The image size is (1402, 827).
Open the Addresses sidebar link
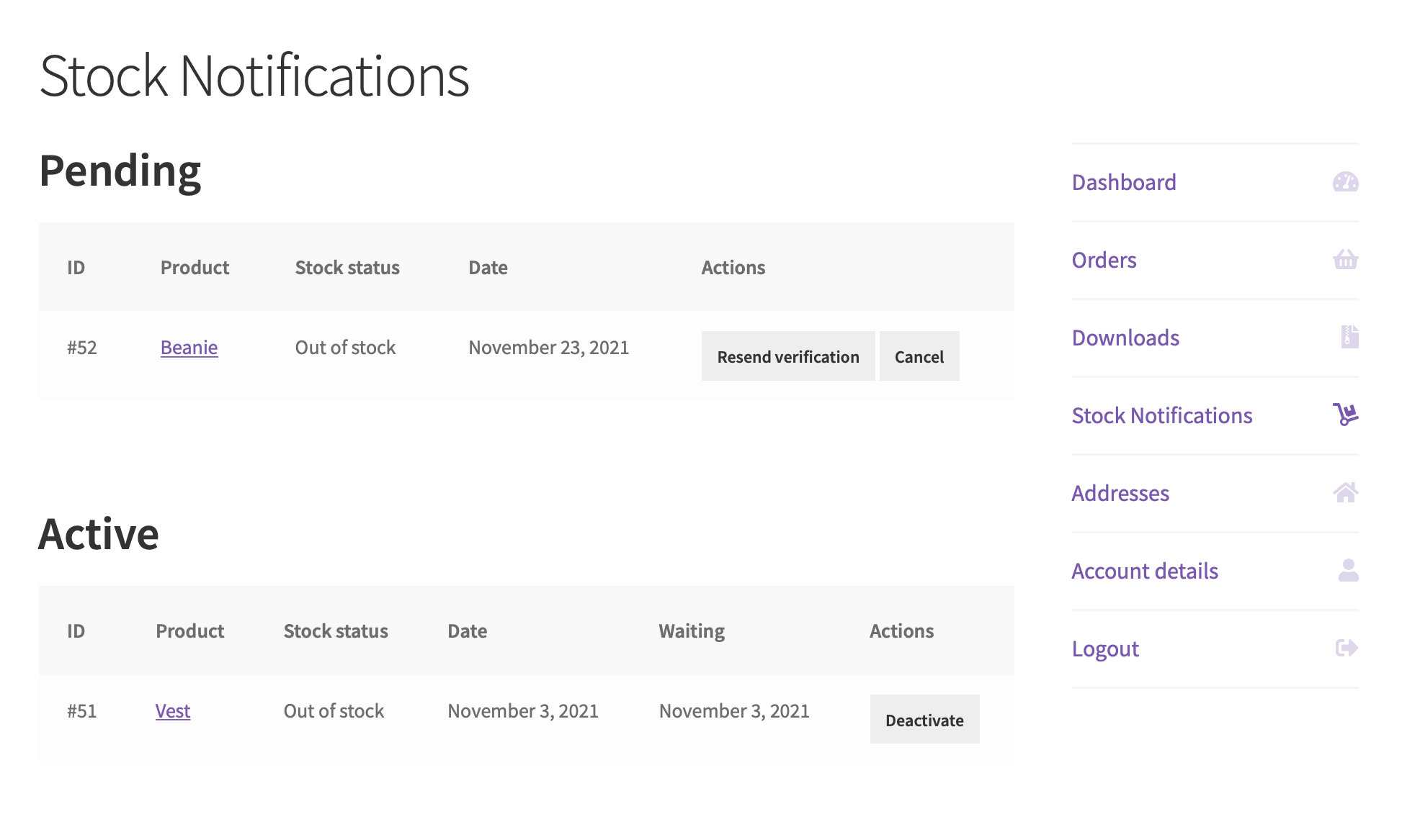coord(1120,493)
